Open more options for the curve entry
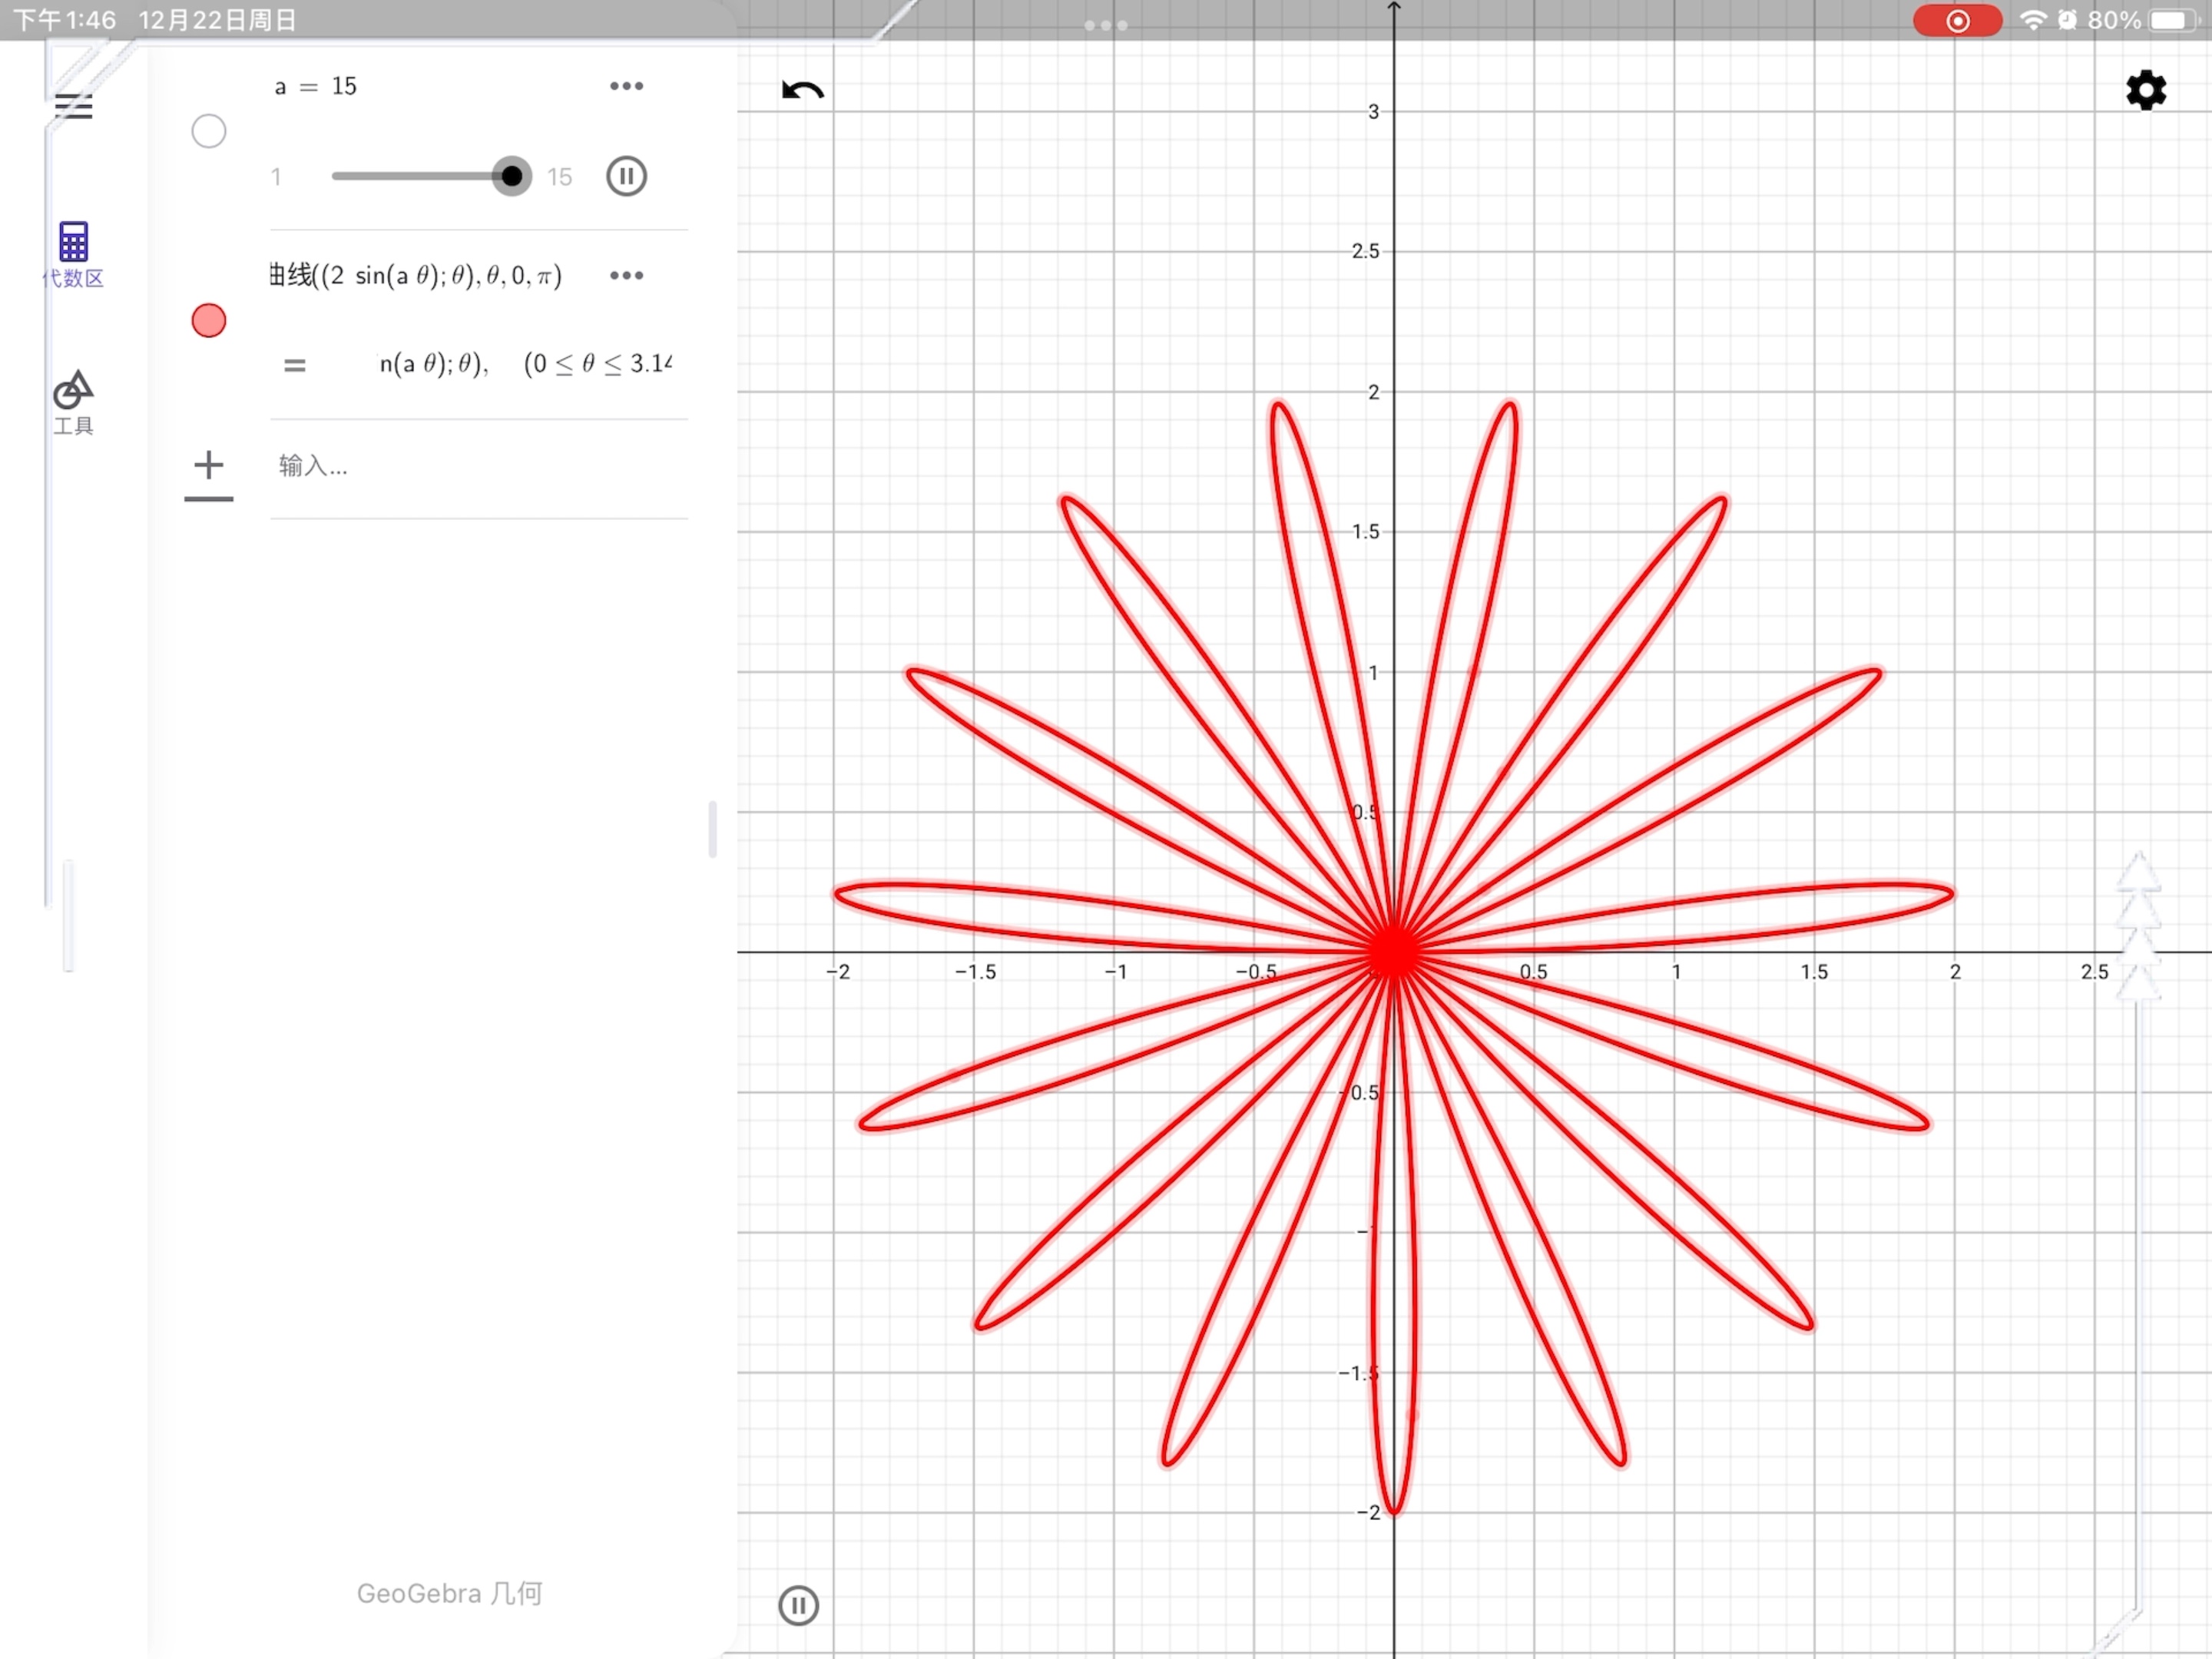 [627, 275]
